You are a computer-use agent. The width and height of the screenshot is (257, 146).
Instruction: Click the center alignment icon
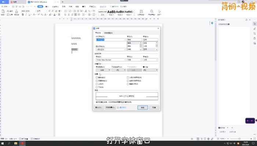(x=69, y=15)
